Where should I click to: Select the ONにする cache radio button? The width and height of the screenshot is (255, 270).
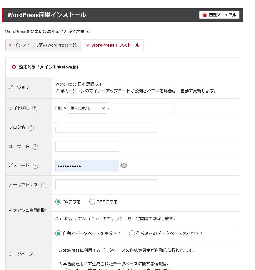(58, 202)
